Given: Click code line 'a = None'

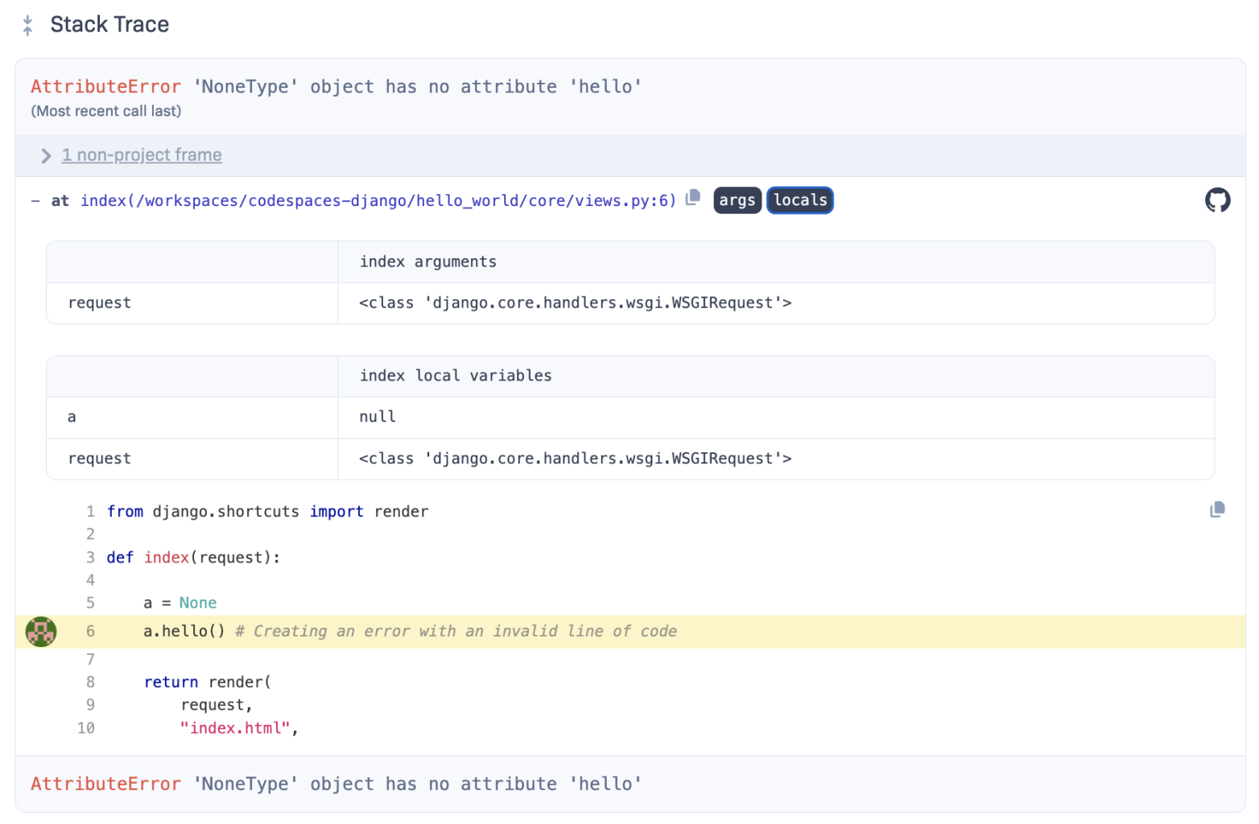Looking at the screenshot, I should click(x=180, y=603).
